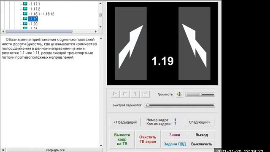Click the slide icon beside 1.20

pos(25,24)
